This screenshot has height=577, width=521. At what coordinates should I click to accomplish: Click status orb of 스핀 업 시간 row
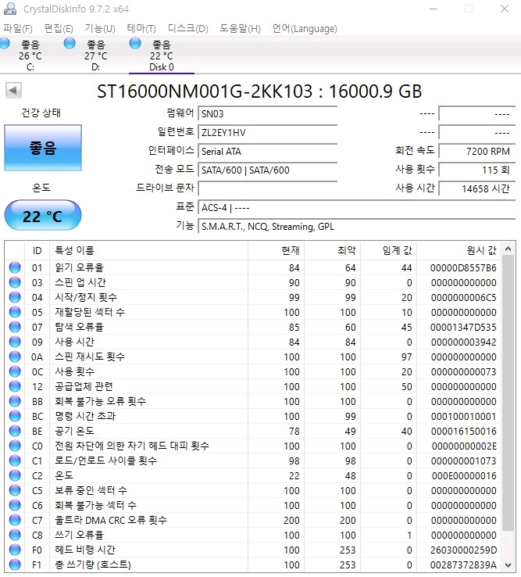[15, 282]
